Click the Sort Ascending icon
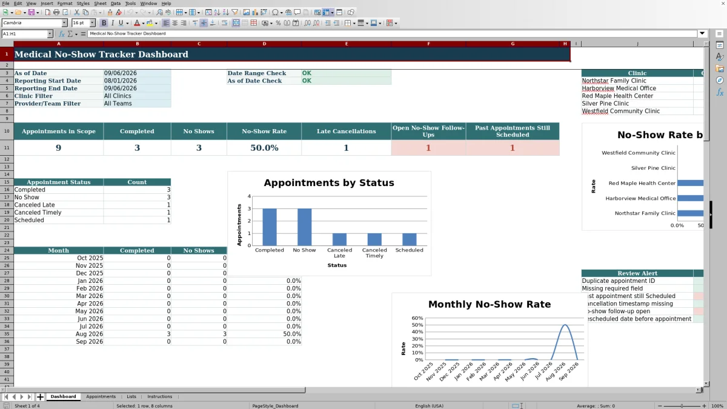 [217, 12]
